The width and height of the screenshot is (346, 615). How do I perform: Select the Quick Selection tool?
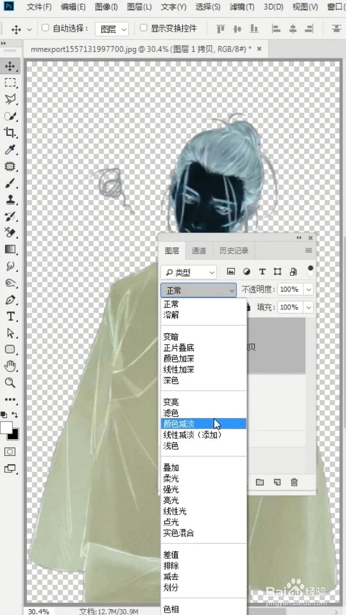pos(10,116)
